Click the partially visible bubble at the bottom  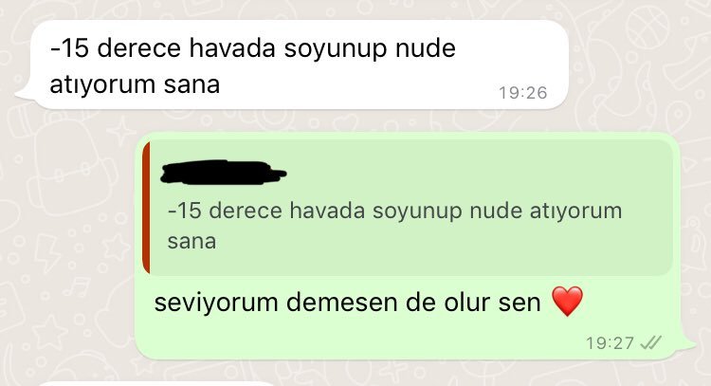[x=156, y=384]
